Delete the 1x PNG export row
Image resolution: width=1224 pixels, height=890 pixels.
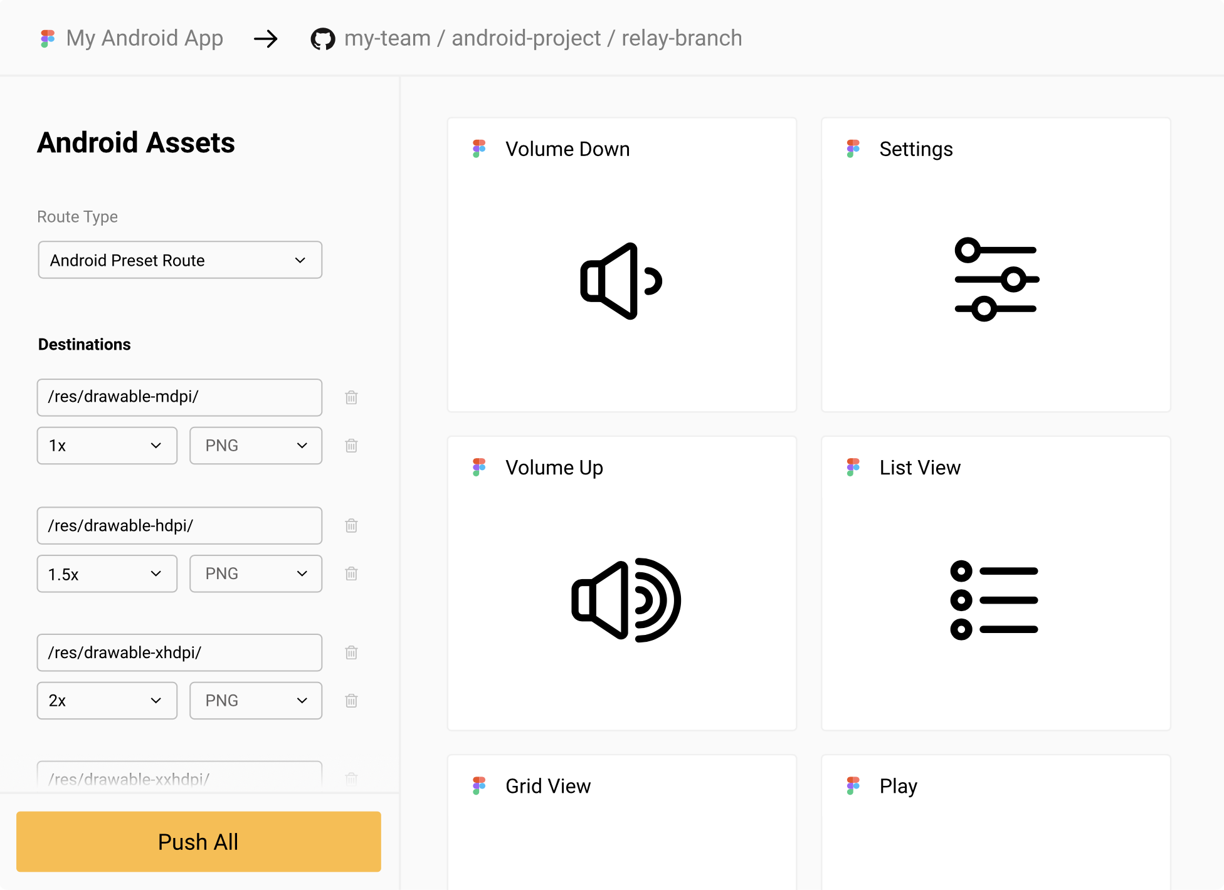click(351, 446)
